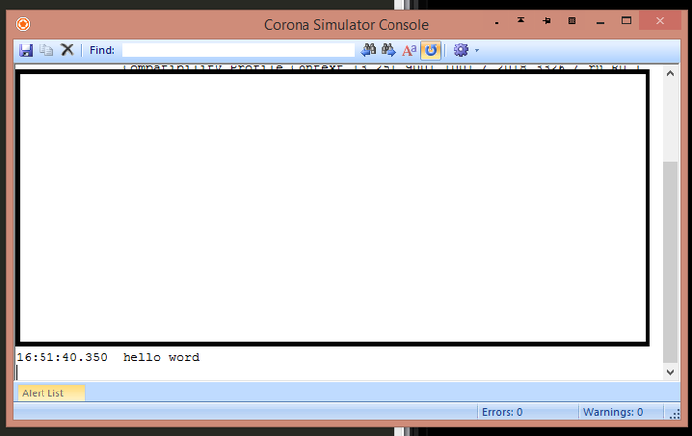Click the vertical scrollbar thumb
Screen dimensions: 692x436
(670, 263)
